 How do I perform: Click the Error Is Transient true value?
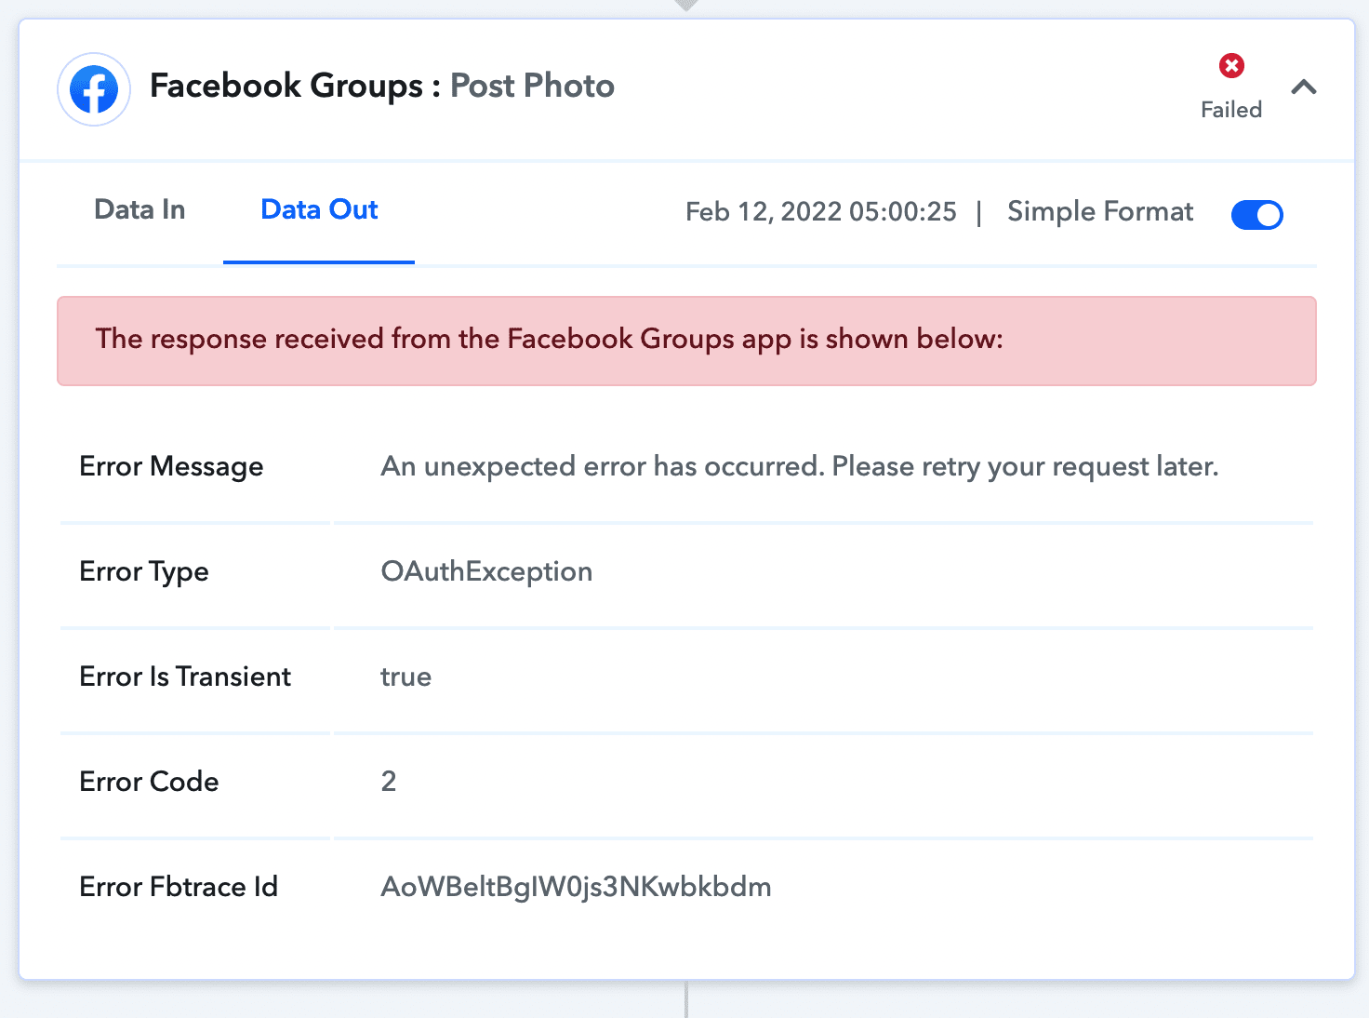tap(405, 676)
